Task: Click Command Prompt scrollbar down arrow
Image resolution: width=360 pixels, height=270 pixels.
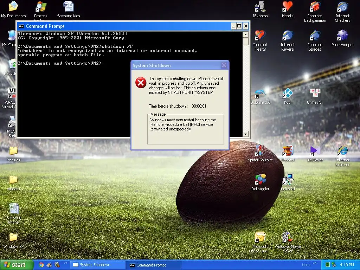Action: pyautogui.click(x=245, y=134)
